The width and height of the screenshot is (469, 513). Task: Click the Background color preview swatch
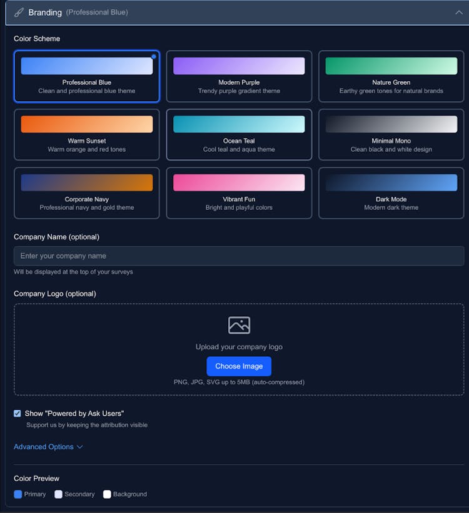point(107,494)
